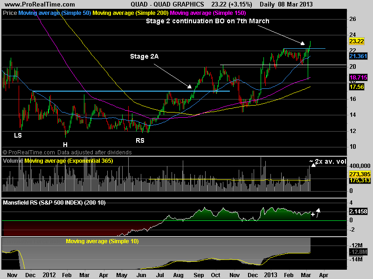Select the Moving average (Simple 150) legend
Screen dimensions: 373x279
(x=208, y=13)
